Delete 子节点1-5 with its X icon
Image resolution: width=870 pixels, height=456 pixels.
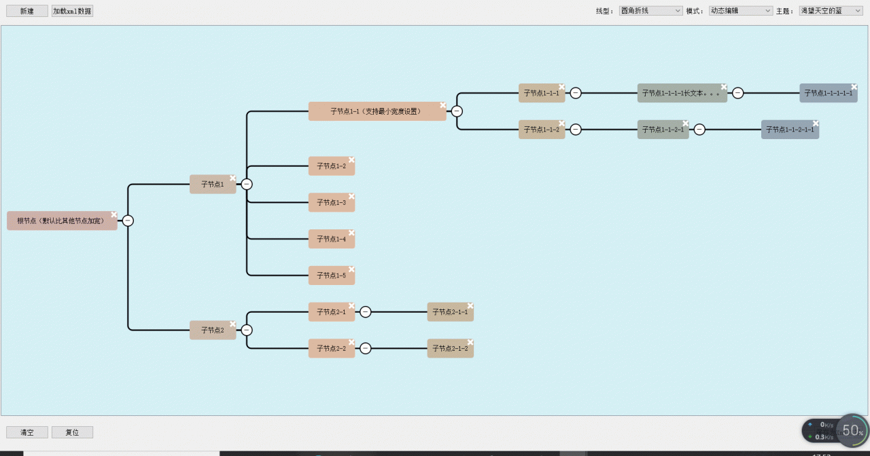point(351,269)
